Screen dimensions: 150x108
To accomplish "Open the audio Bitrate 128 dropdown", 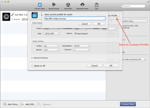I will coord(51,50).
